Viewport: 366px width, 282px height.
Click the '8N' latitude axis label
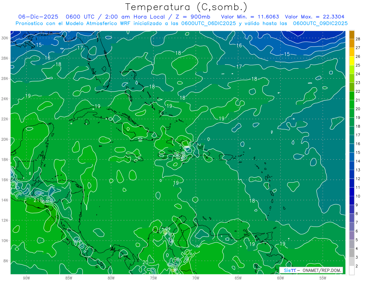pyautogui.click(x=6, y=261)
